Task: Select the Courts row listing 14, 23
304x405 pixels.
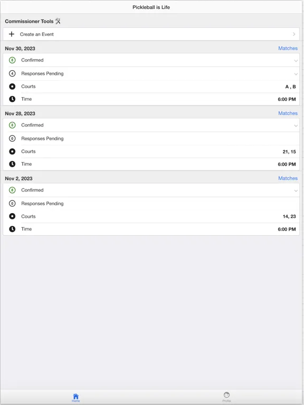Action: tap(151, 216)
